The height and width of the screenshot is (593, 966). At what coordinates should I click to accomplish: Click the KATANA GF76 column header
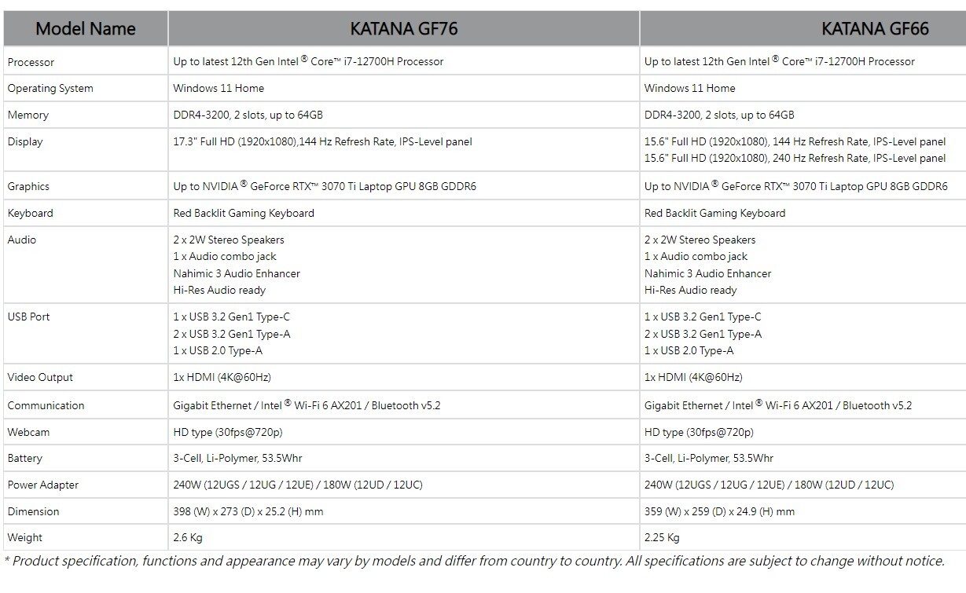pos(404,29)
